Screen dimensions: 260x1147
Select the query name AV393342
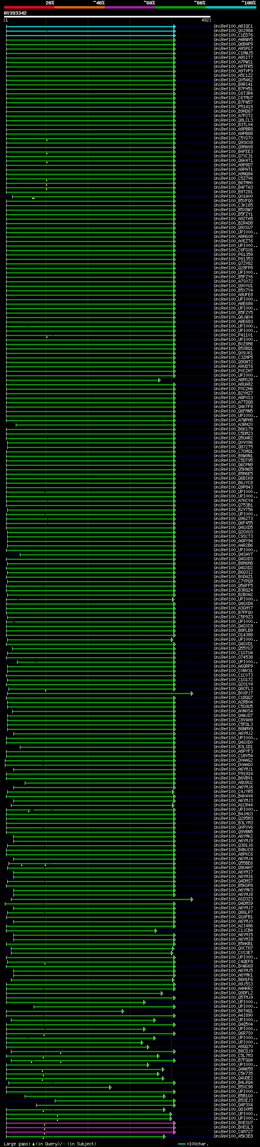coord(15,13)
